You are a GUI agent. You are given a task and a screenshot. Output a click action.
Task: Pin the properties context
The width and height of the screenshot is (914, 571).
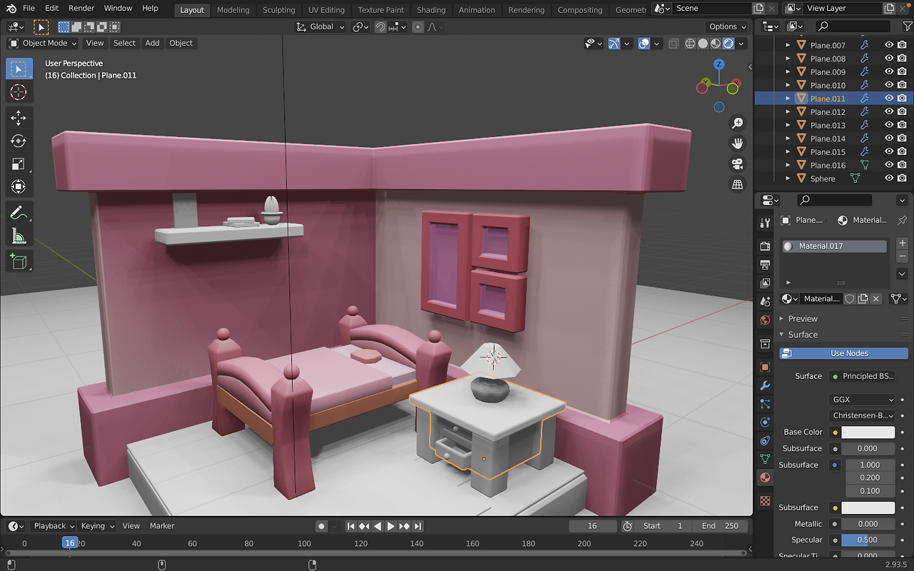point(903,220)
